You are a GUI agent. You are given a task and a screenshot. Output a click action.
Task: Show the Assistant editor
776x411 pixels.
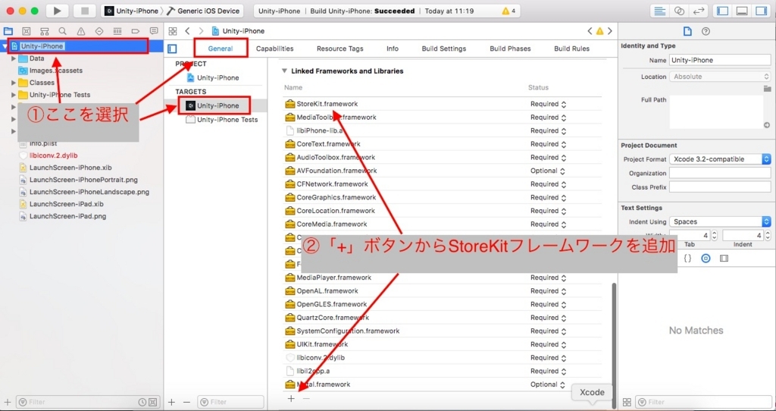tap(679, 11)
